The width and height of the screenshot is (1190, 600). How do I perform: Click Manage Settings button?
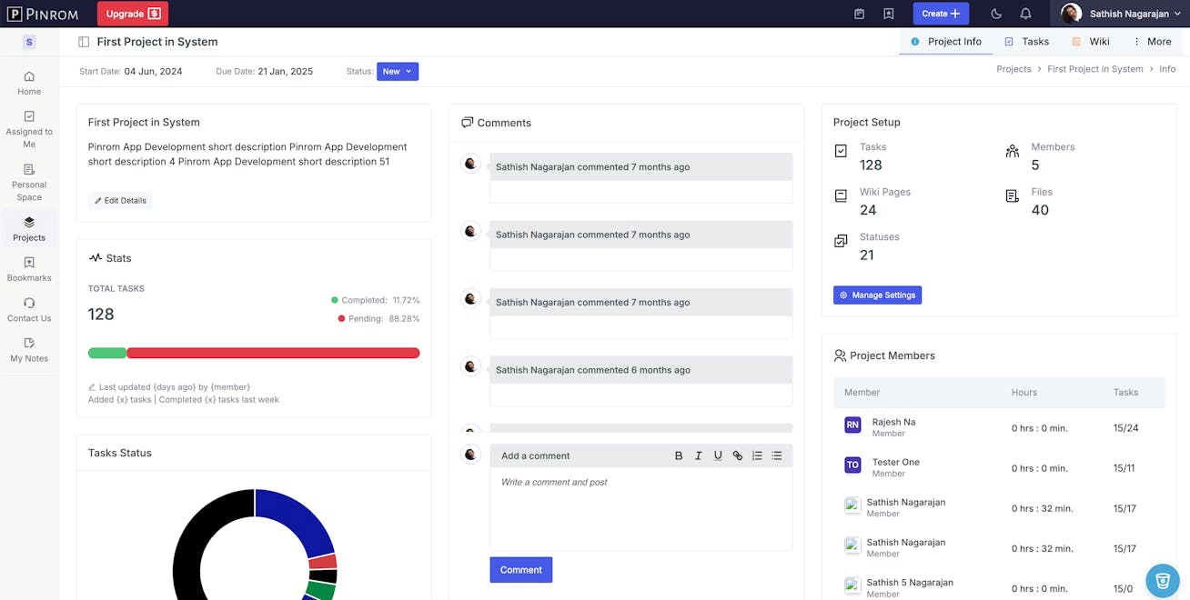coord(877,295)
